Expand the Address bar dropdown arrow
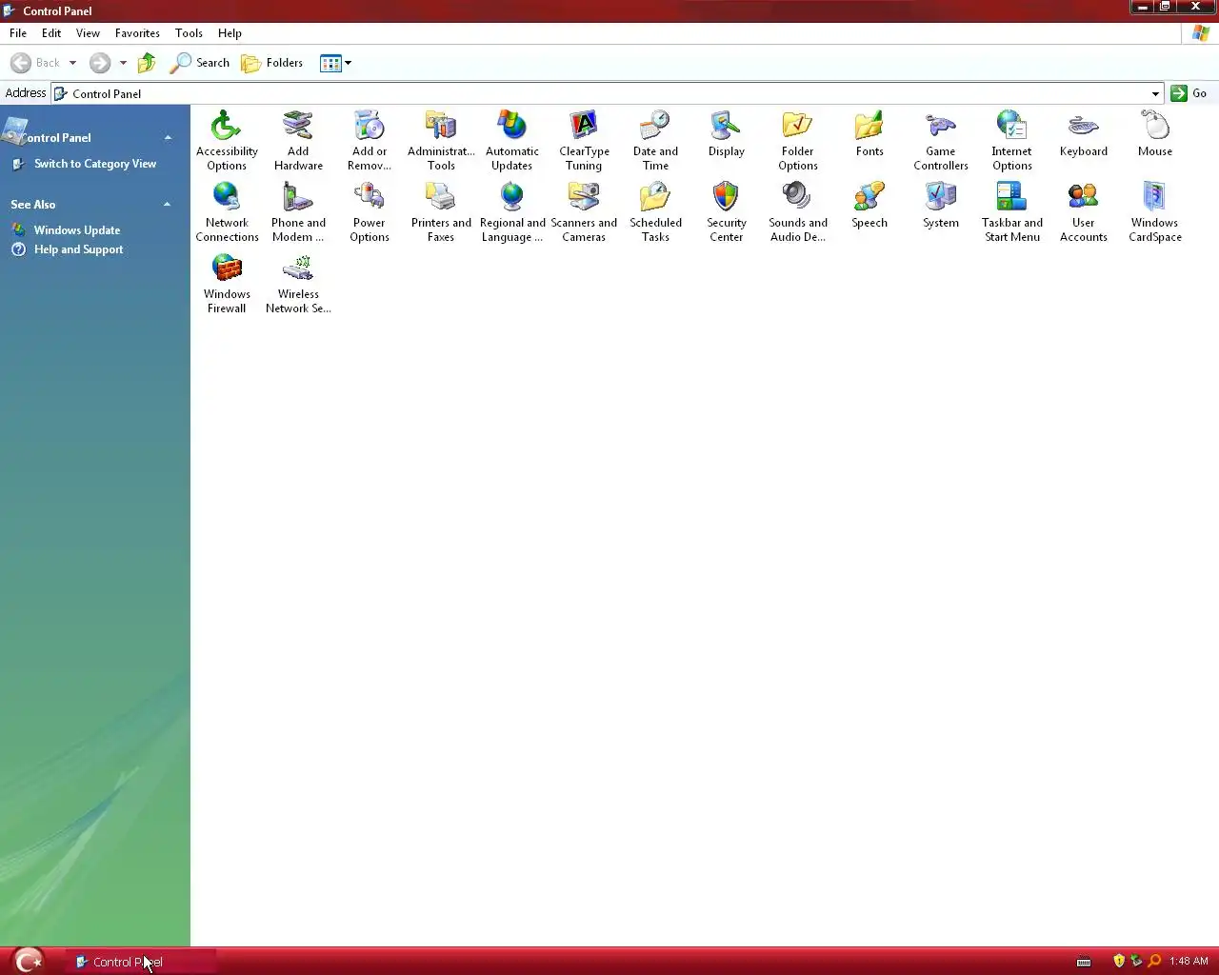The image size is (1219, 975). pos(1155,93)
